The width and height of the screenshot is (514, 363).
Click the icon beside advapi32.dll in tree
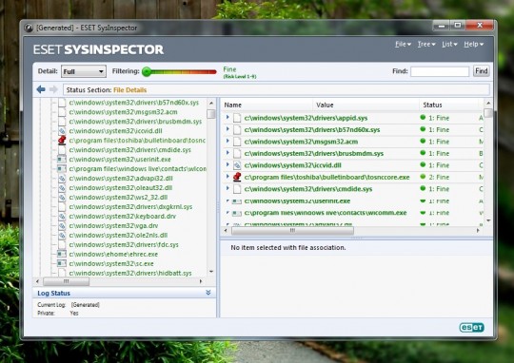[62, 179]
